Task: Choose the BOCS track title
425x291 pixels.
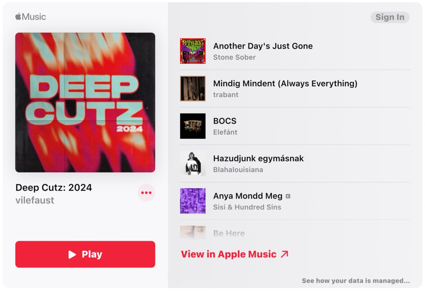Action: click(x=225, y=121)
